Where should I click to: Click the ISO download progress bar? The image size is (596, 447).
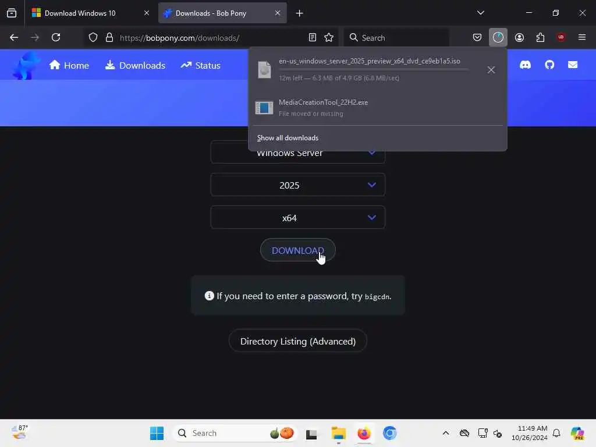point(374,70)
